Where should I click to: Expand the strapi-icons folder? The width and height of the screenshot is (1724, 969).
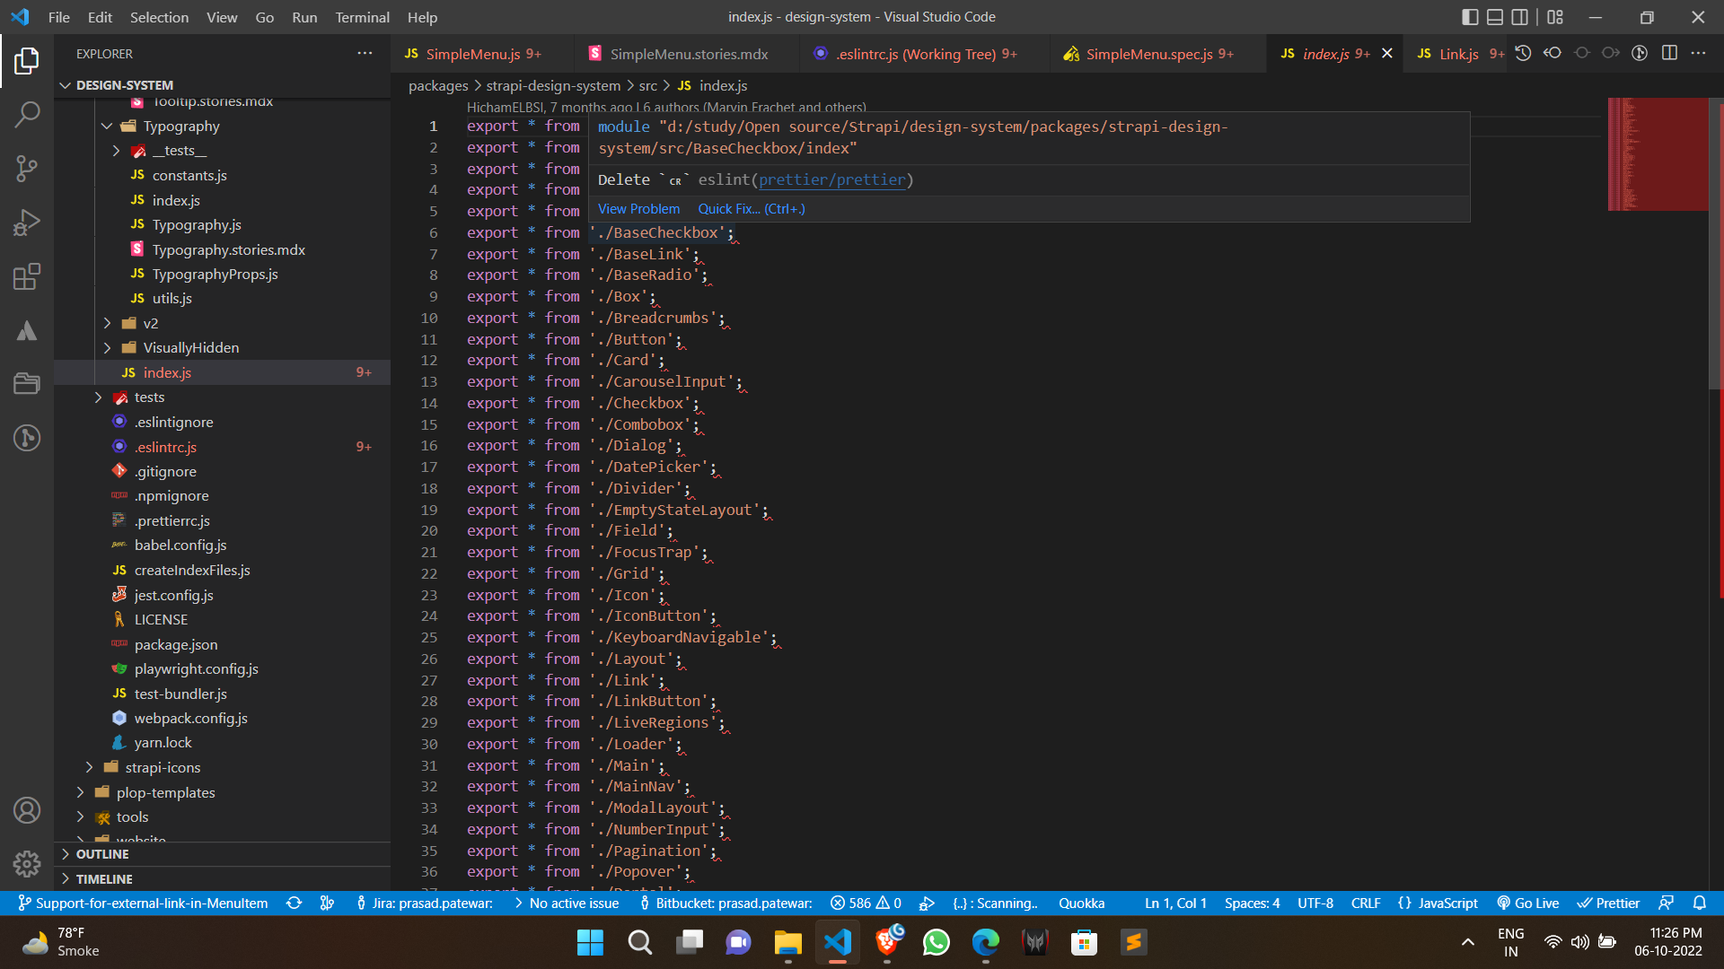pyautogui.click(x=89, y=767)
